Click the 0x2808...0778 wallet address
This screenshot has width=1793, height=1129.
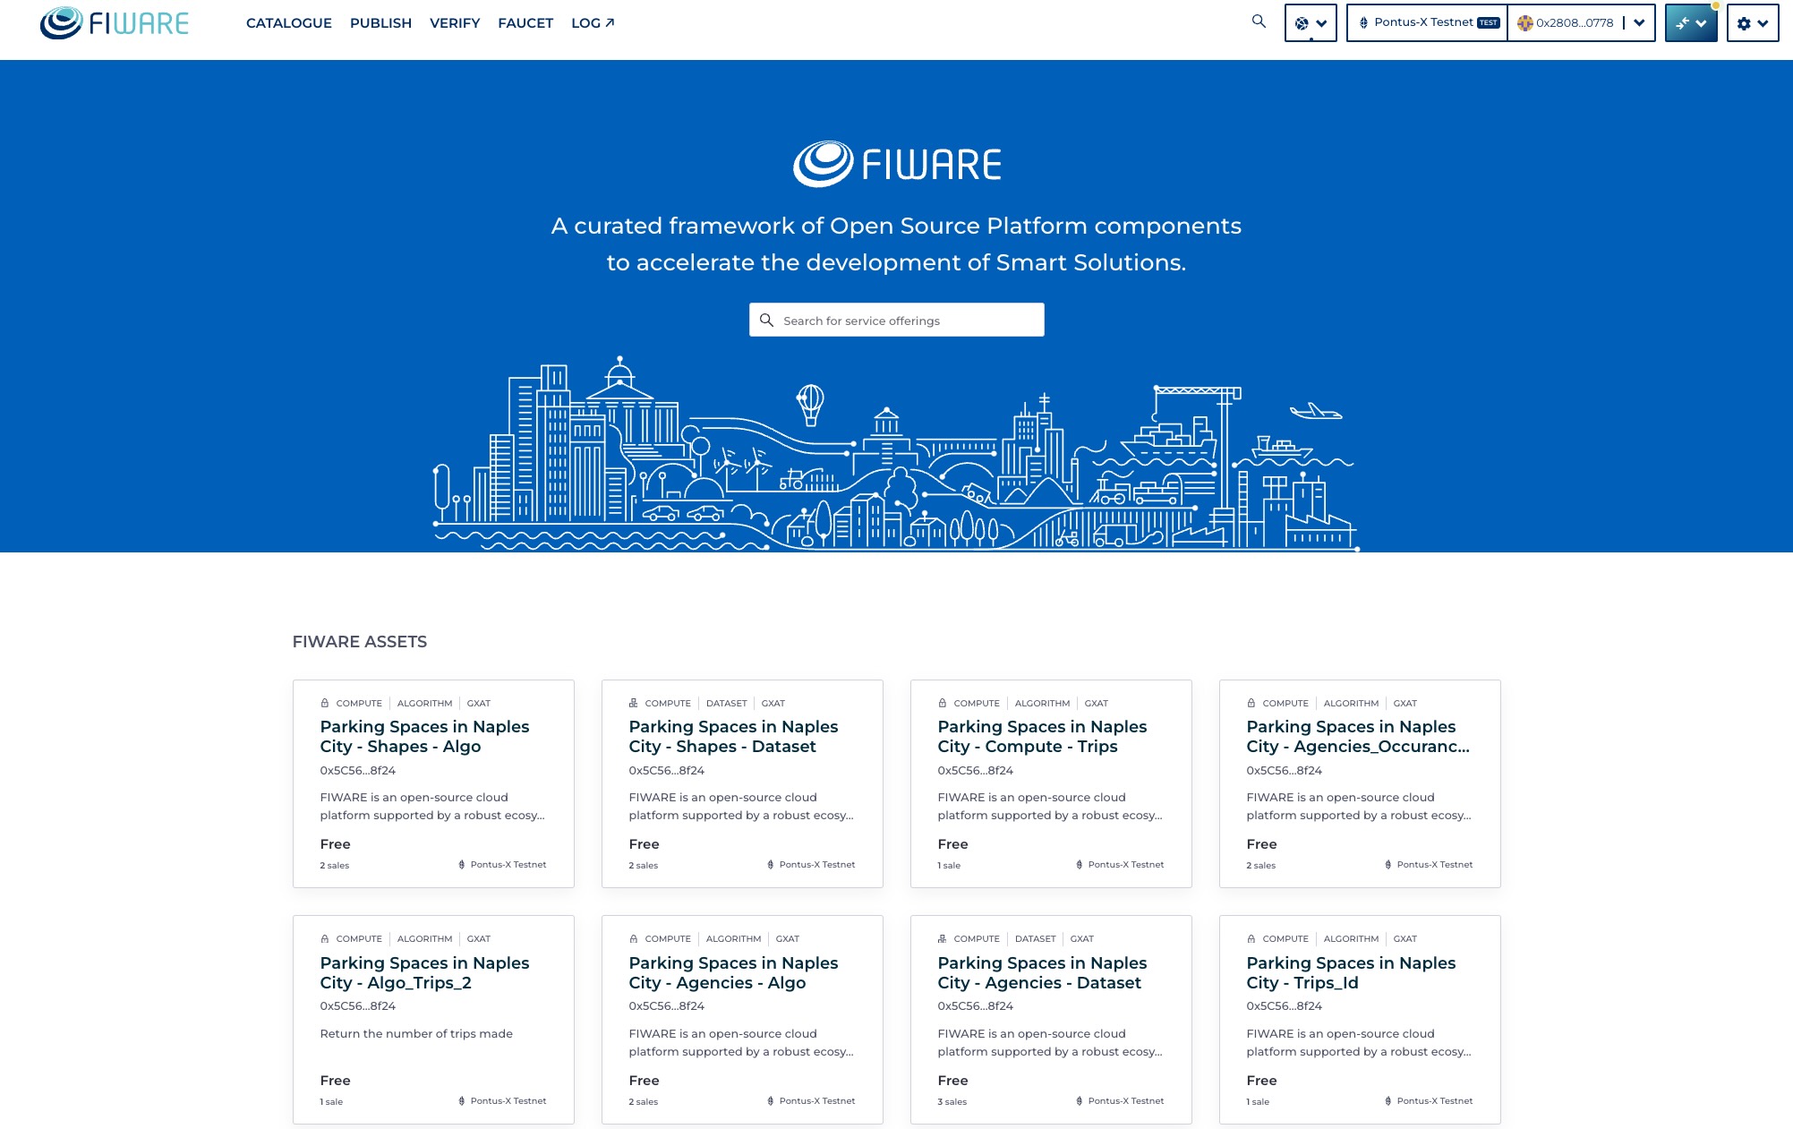[1575, 23]
